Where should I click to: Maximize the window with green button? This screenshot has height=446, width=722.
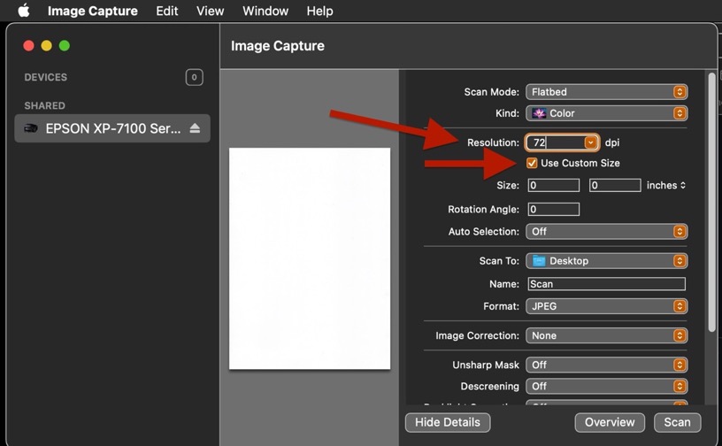coord(65,46)
